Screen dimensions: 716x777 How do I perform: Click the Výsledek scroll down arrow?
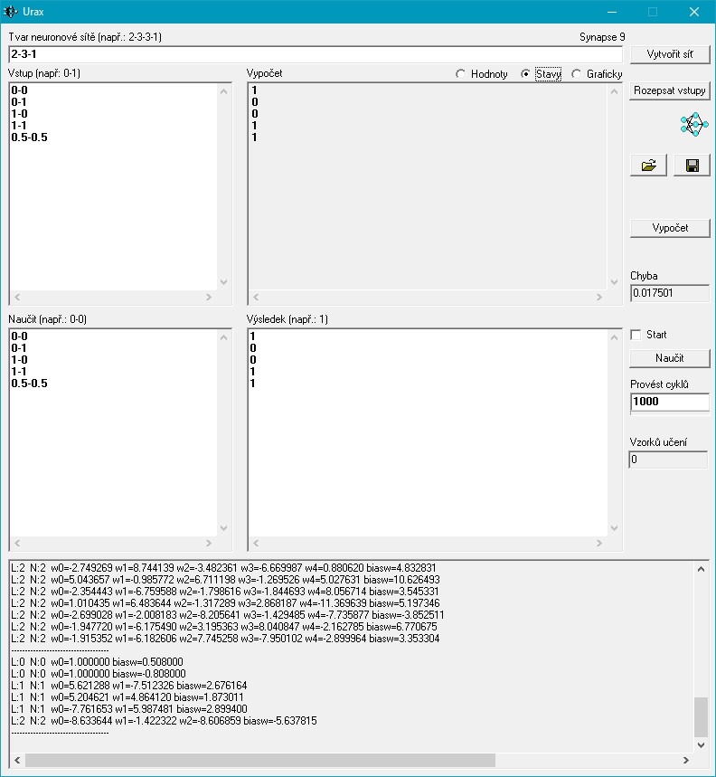[x=614, y=527]
